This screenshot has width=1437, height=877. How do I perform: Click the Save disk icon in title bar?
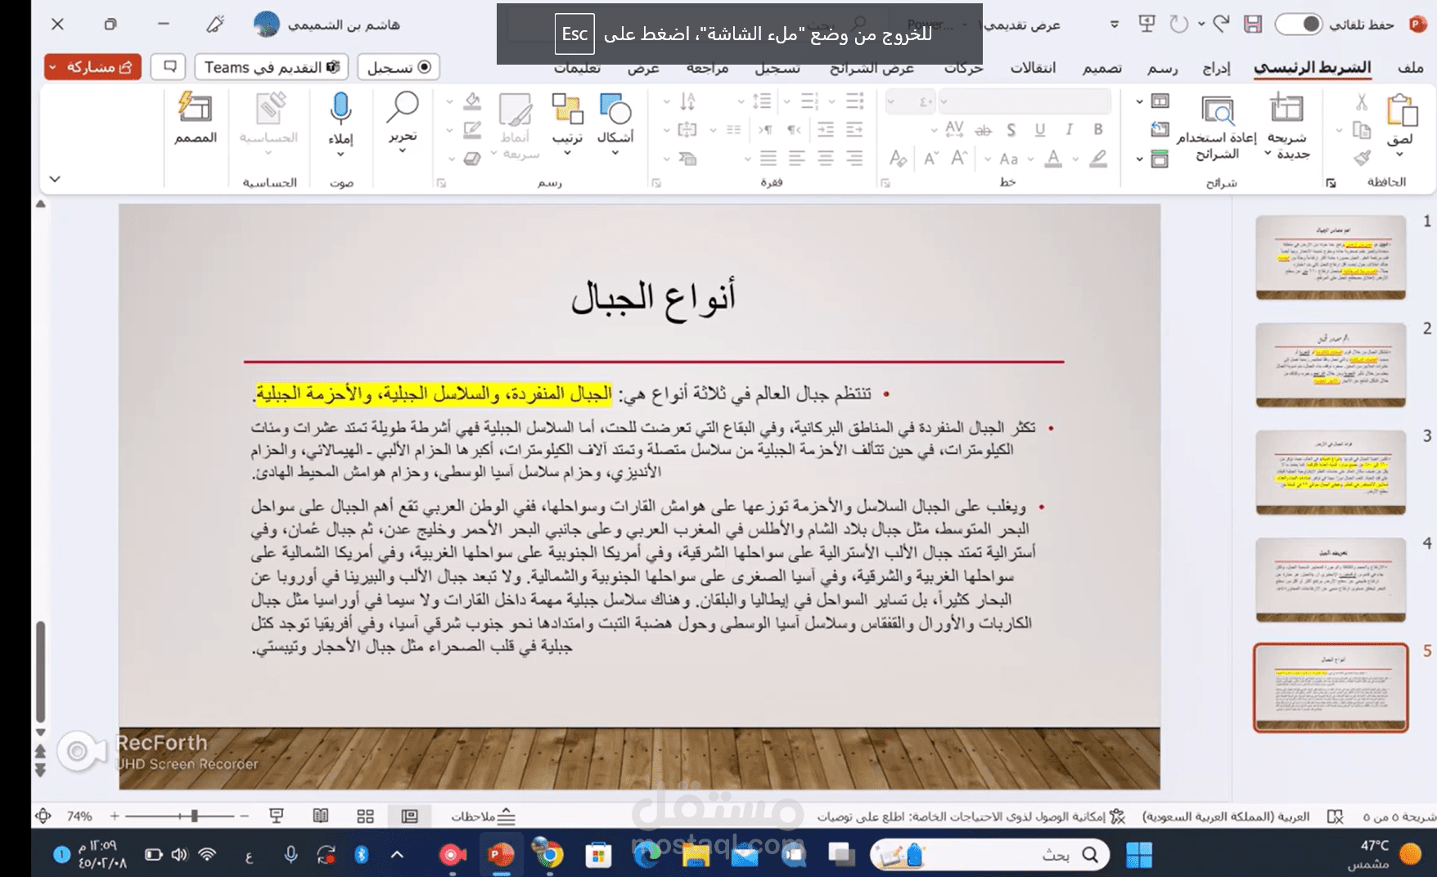coord(1253,24)
